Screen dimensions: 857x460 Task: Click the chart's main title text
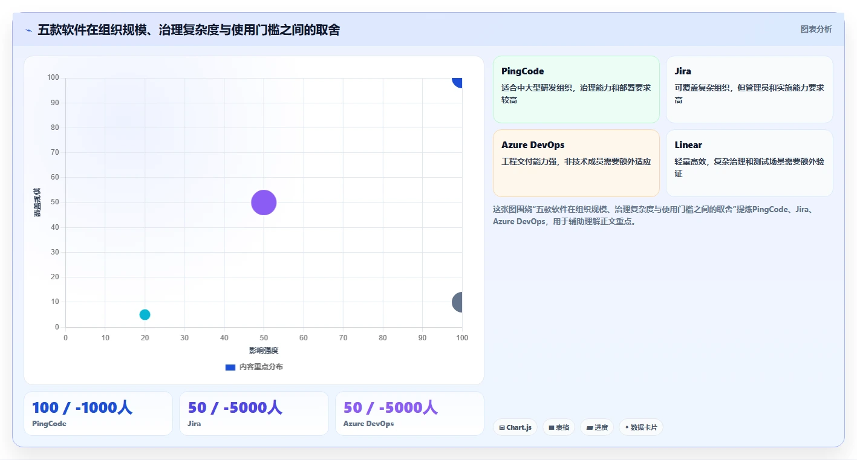[189, 30]
